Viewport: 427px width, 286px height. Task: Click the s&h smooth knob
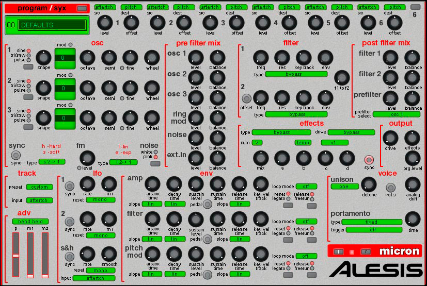click(109, 254)
